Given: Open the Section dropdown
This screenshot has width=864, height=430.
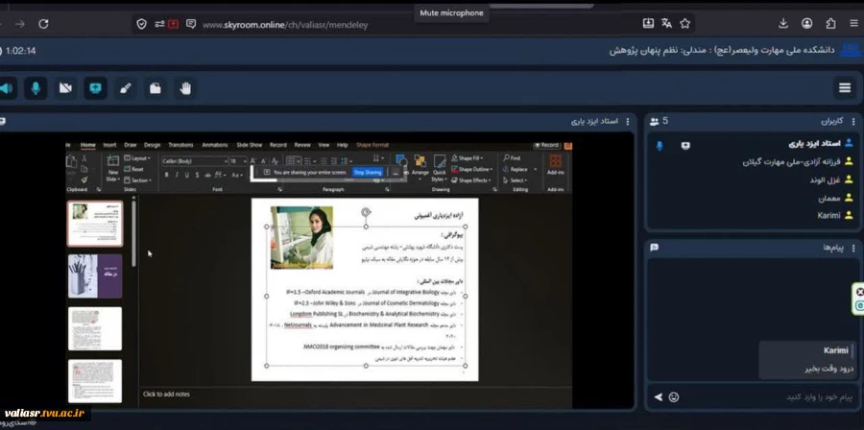Looking at the screenshot, I should coord(137,180).
